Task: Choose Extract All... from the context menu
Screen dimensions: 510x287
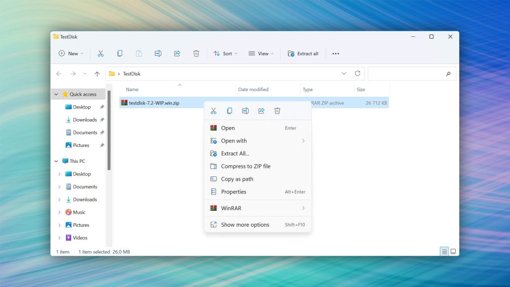Action: pyautogui.click(x=235, y=153)
